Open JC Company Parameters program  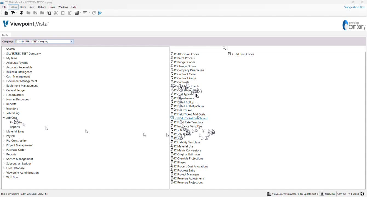189,70
